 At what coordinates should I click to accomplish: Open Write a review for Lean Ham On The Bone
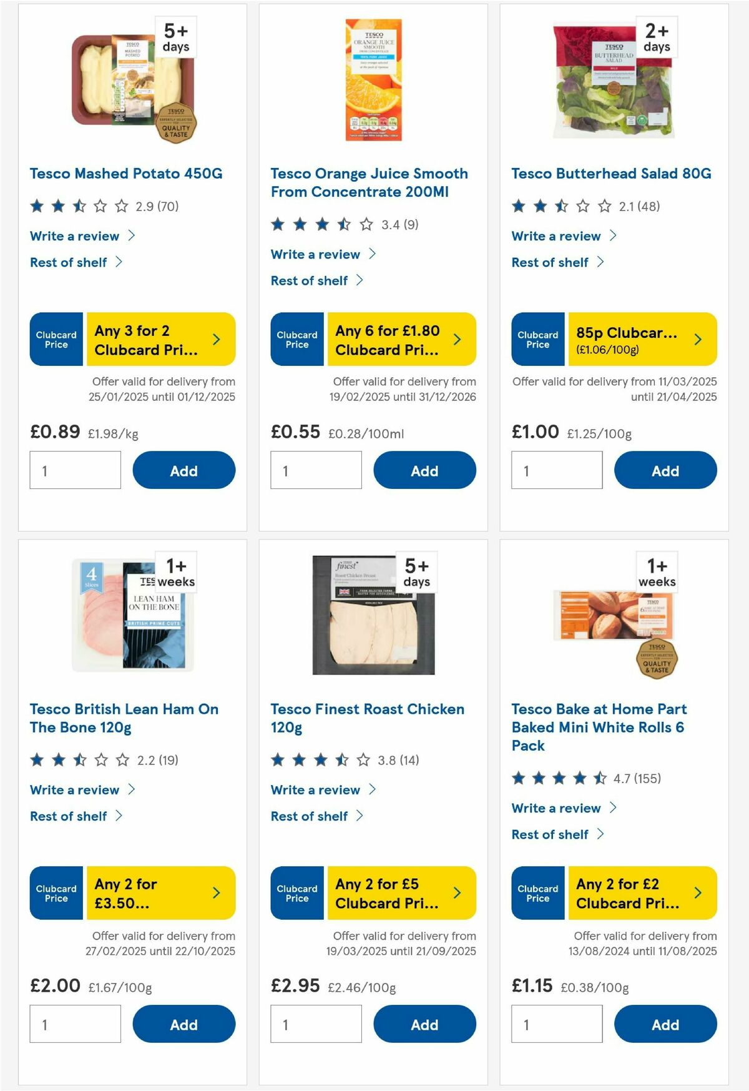click(74, 789)
